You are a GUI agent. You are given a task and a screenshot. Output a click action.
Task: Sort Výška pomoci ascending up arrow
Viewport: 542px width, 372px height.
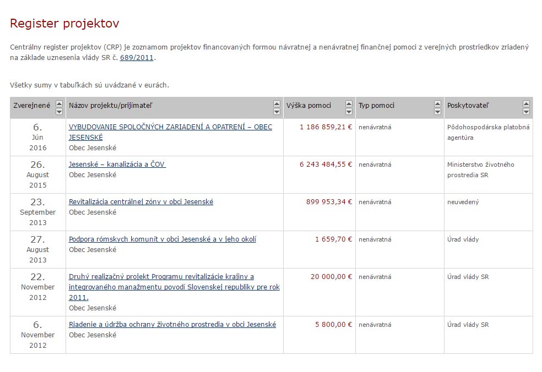point(349,103)
